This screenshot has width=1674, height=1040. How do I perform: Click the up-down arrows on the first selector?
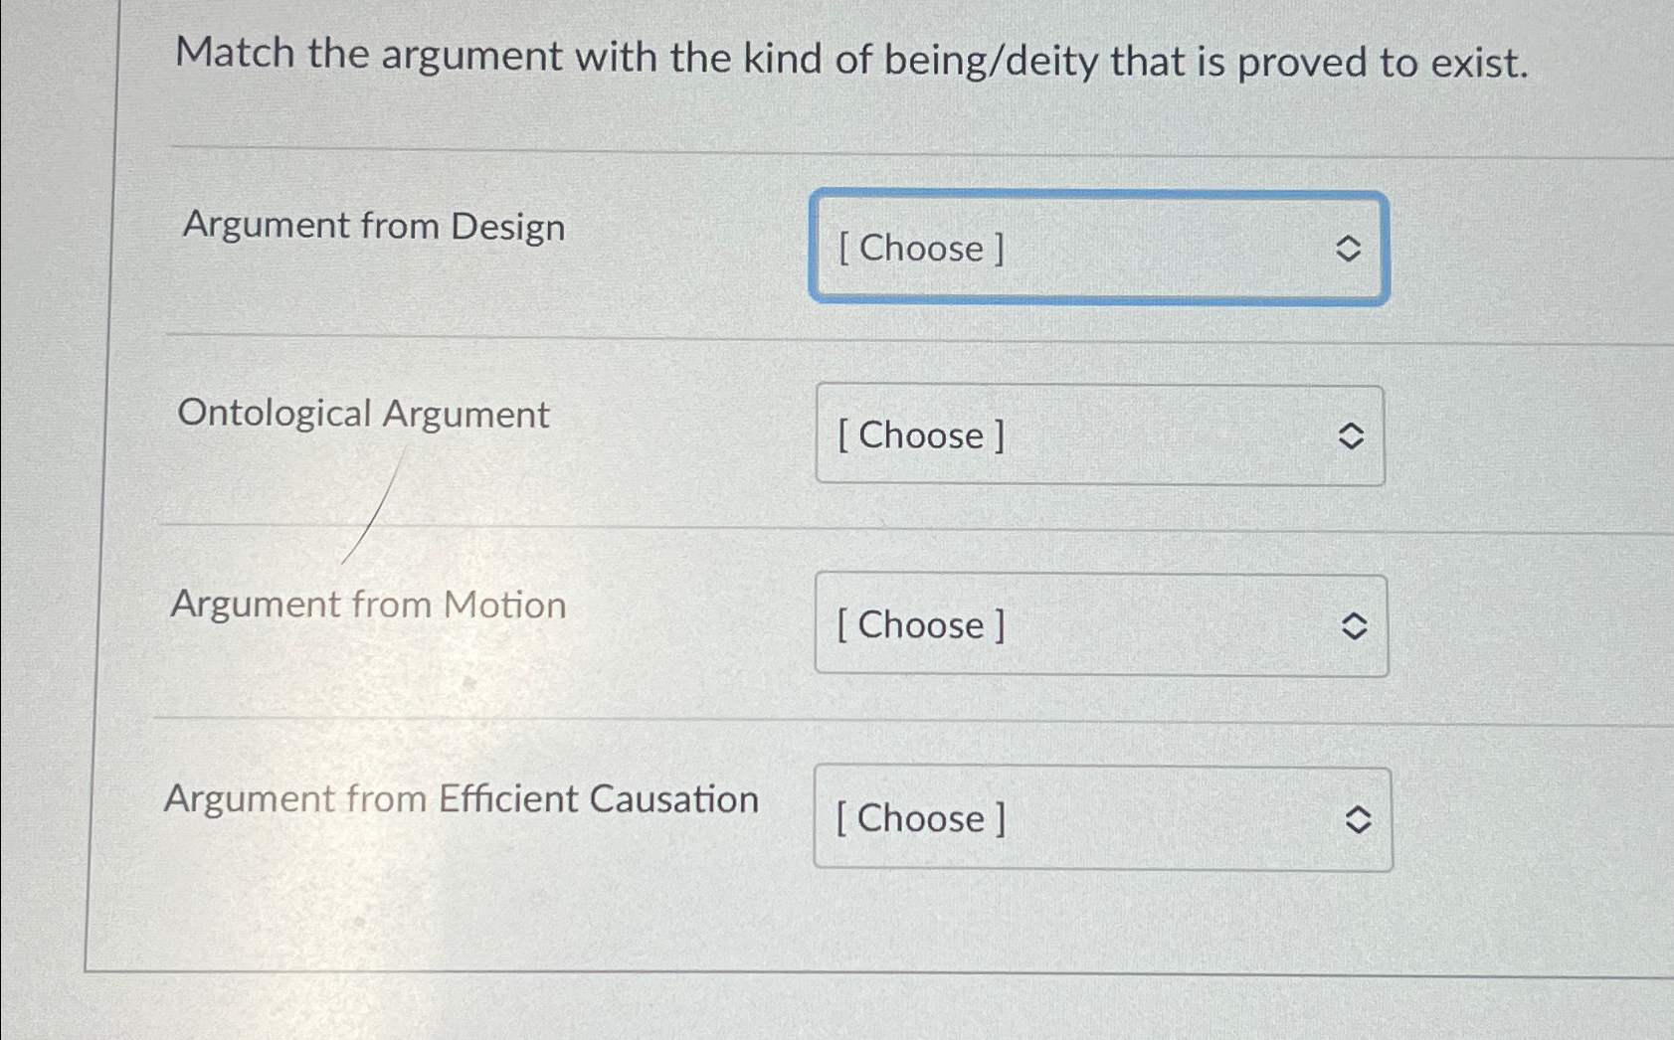click(1350, 250)
